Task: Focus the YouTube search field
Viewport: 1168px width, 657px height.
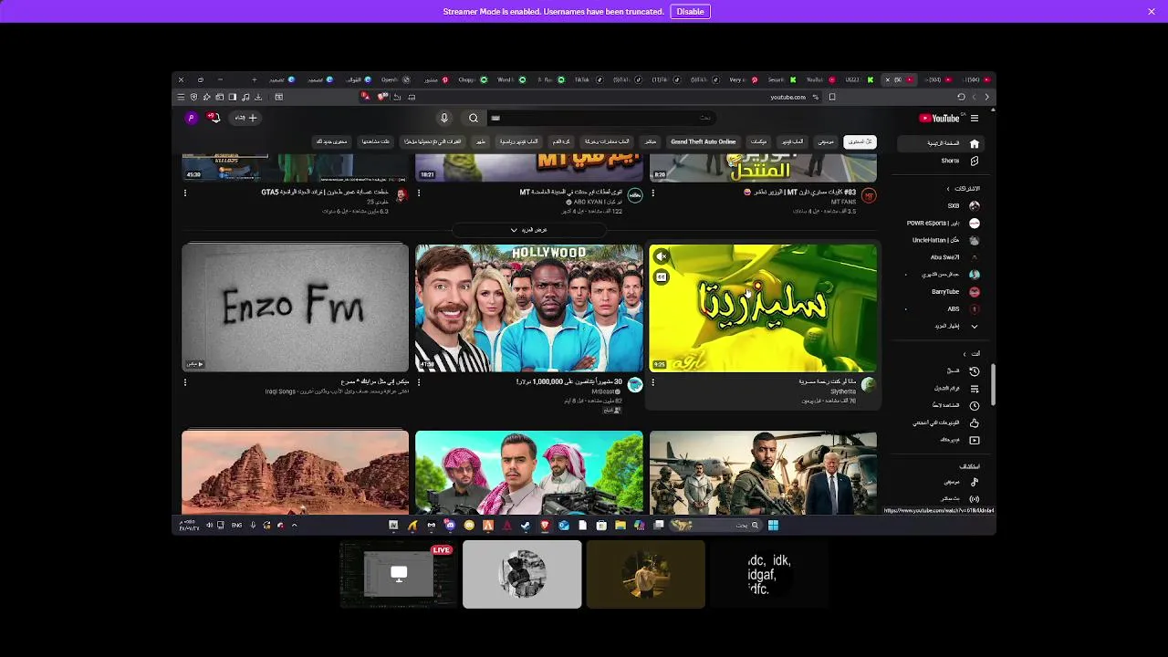Action: (x=602, y=118)
